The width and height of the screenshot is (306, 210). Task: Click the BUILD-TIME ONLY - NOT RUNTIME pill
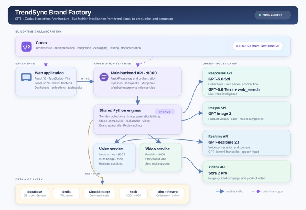point(257,46)
